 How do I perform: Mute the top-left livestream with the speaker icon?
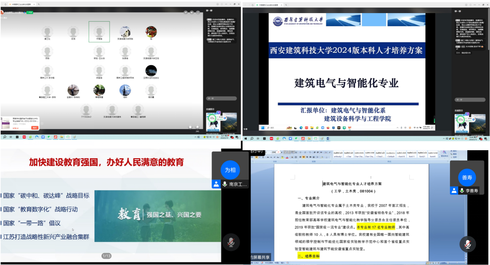(x=192, y=12)
